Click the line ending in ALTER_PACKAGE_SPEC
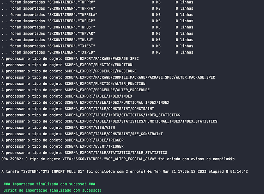 click(x=108, y=77)
